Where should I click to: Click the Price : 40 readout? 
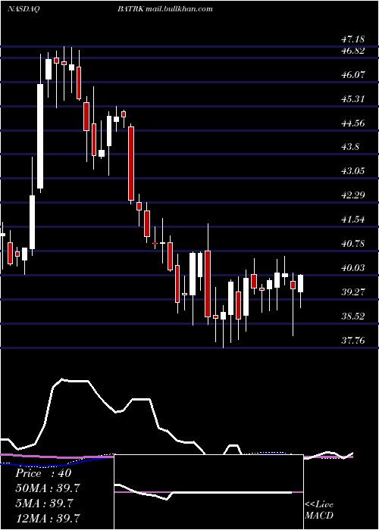point(43,473)
